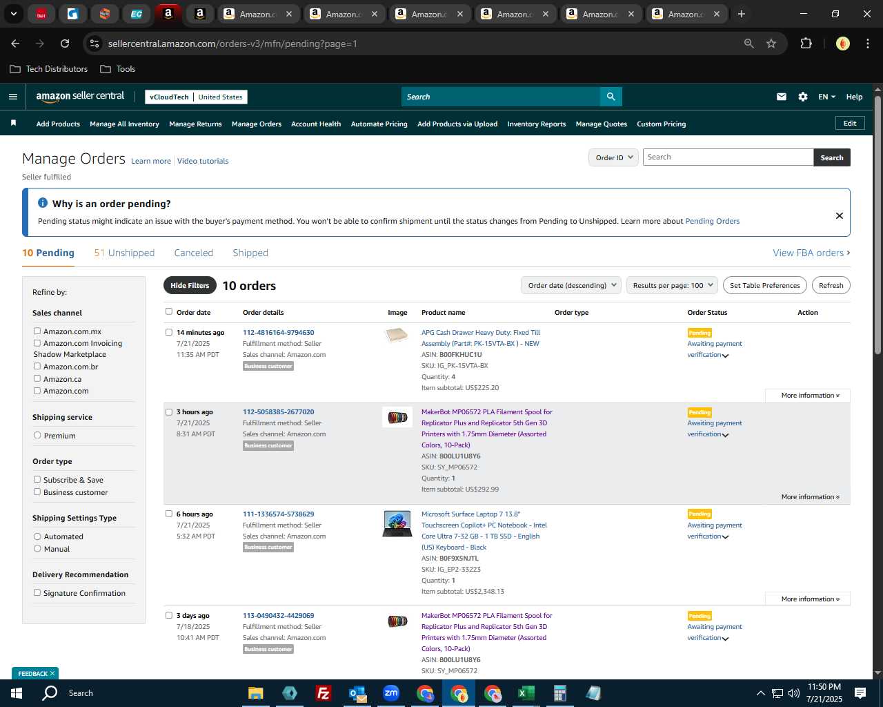Open Calculator from the taskbar

[560, 693]
